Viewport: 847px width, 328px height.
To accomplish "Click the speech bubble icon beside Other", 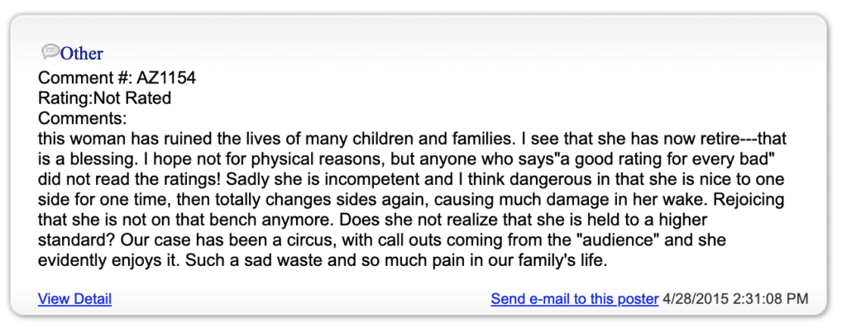I will point(50,51).
